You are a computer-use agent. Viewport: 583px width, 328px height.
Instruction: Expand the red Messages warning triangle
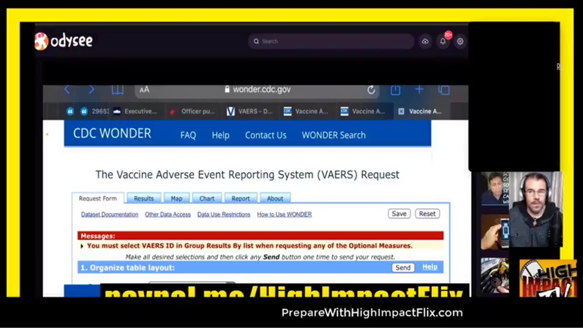[82, 246]
